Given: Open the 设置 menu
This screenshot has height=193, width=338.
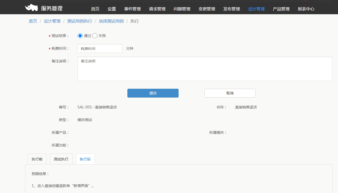Looking at the screenshot, I should click(x=112, y=9).
